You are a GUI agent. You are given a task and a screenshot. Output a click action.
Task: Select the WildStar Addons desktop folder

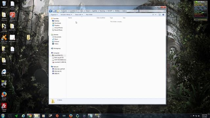coord(29,39)
